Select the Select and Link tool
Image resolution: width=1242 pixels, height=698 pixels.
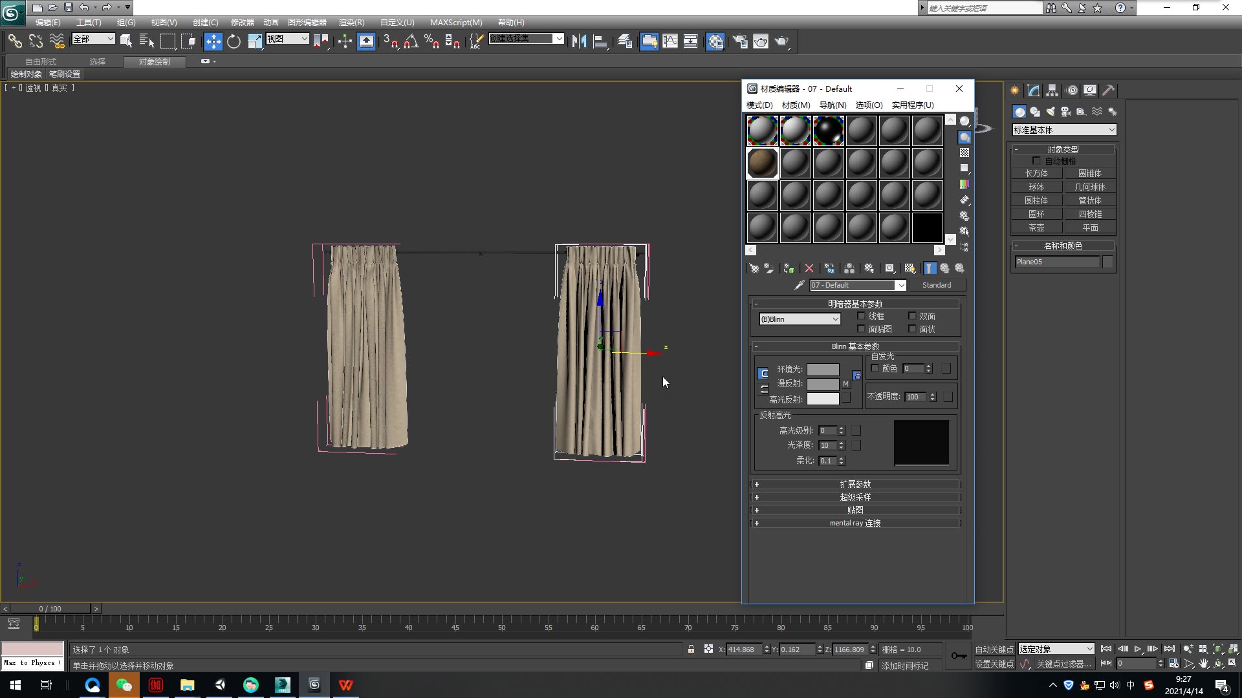tap(14, 41)
